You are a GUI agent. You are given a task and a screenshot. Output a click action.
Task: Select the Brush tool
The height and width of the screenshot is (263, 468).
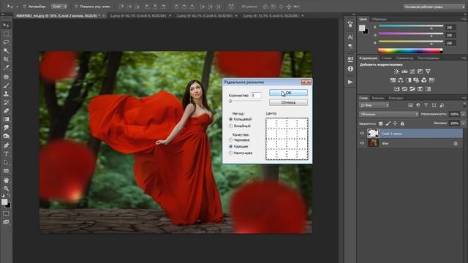click(6, 85)
